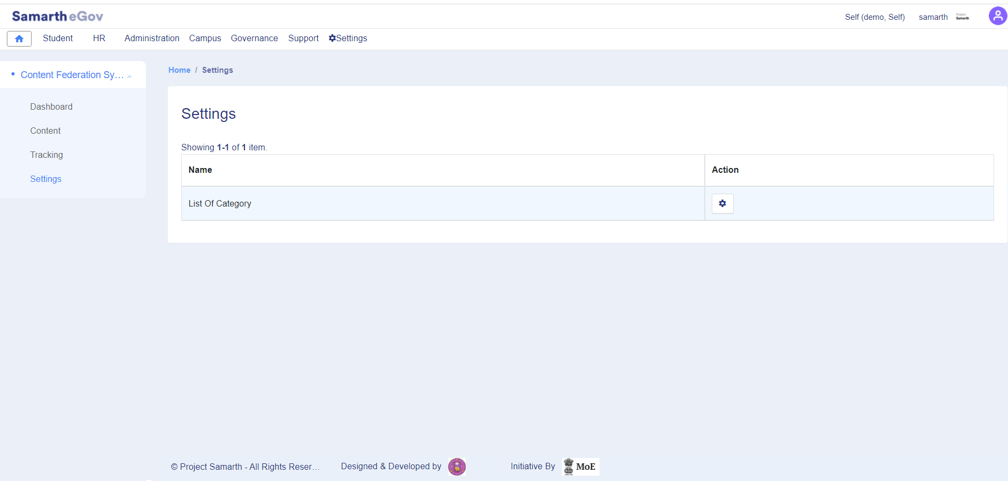
Task: Click the home icon button
Action: tap(19, 39)
